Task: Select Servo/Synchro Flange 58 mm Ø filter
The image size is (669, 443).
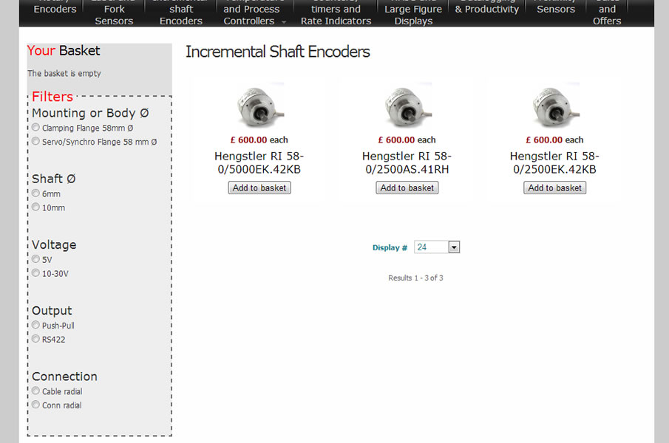Action: coord(35,141)
